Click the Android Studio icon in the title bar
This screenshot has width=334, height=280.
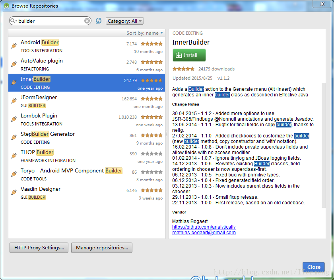pyautogui.click(x=7, y=6)
